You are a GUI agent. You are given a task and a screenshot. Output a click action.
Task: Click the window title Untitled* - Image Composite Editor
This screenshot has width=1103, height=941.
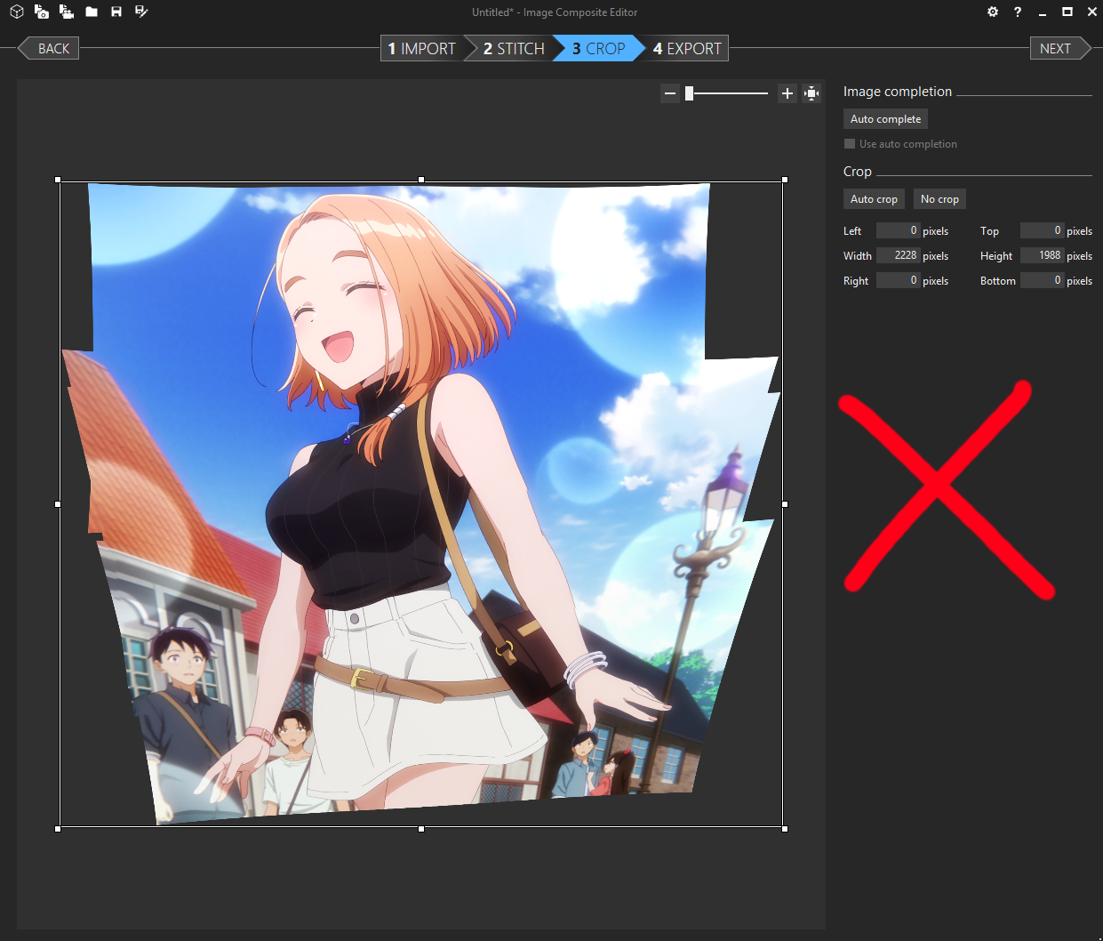[555, 12]
